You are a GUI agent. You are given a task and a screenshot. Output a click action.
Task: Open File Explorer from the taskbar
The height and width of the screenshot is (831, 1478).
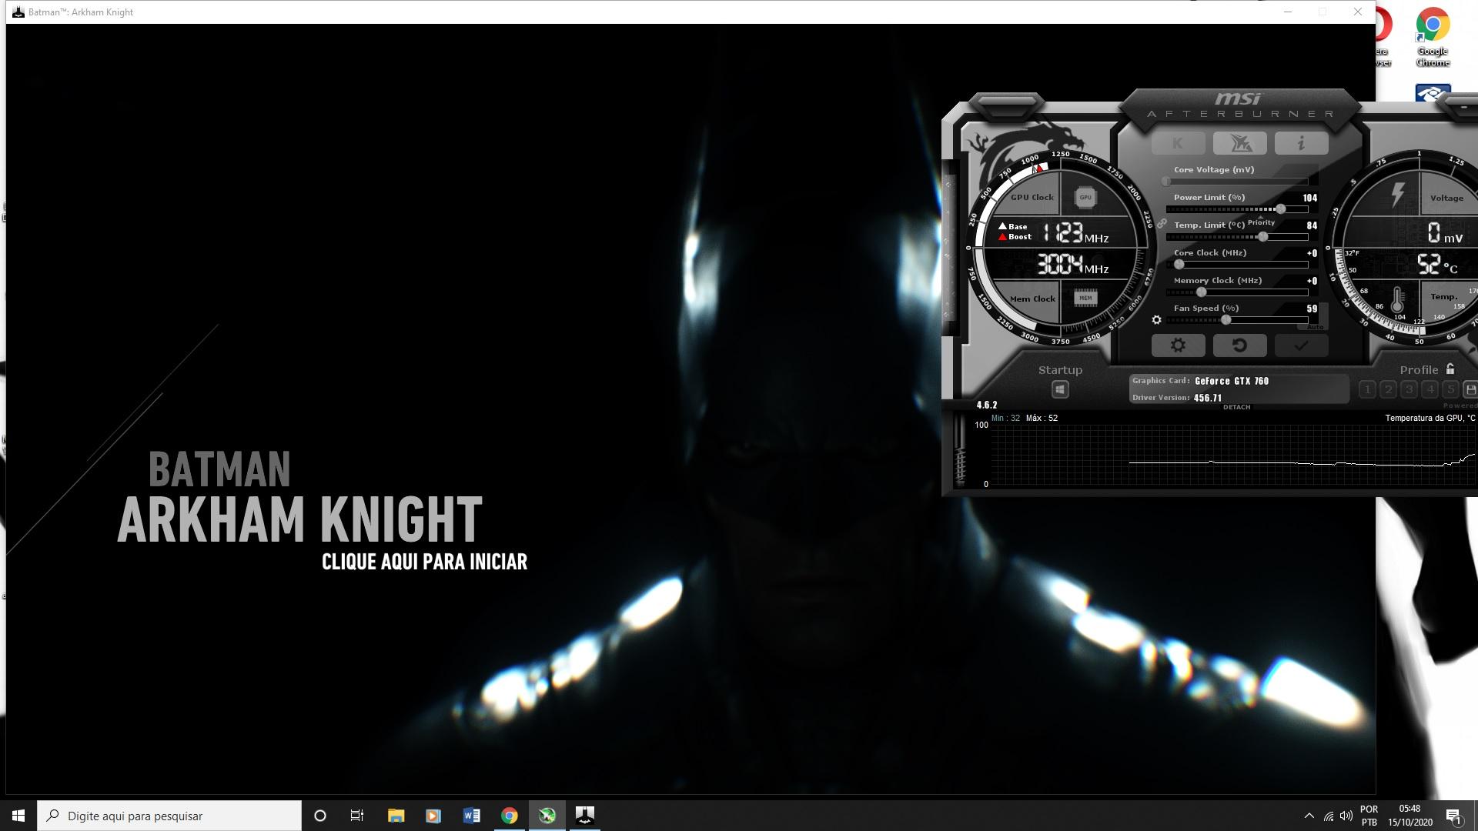396,816
